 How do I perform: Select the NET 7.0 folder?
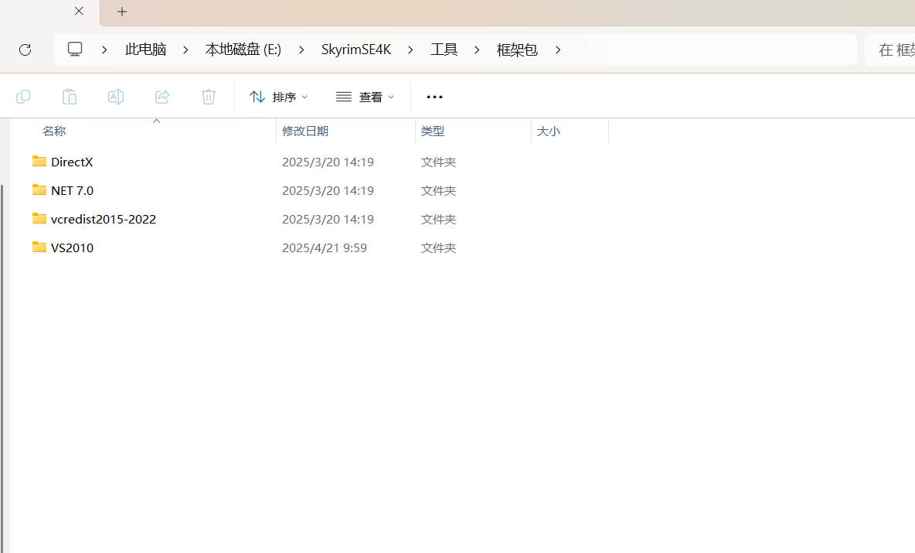(x=72, y=189)
